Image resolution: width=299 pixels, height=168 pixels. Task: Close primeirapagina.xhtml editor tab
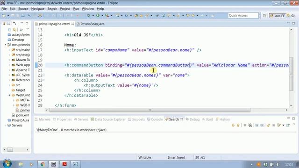pos(73,24)
